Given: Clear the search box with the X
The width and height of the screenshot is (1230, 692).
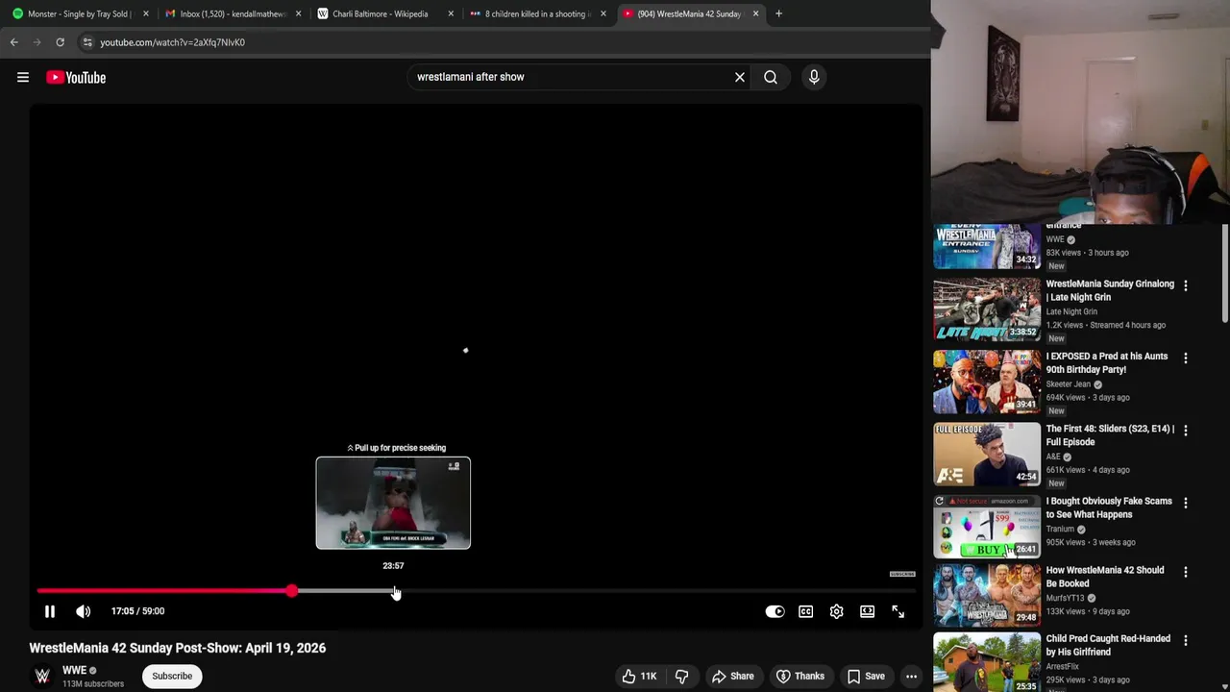Looking at the screenshot, I should click(740, 77).
